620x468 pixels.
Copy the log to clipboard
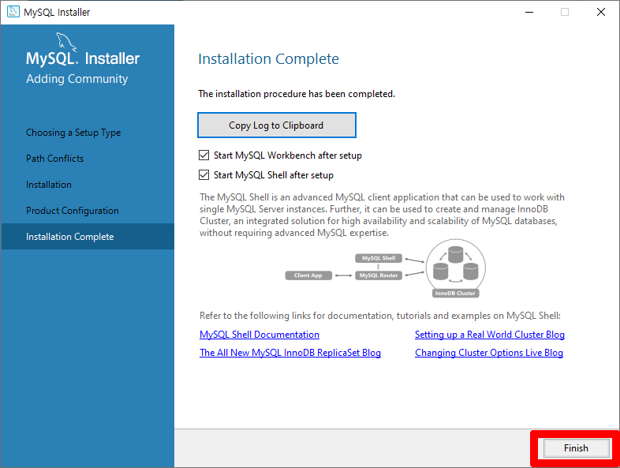(x=276, y=125)
